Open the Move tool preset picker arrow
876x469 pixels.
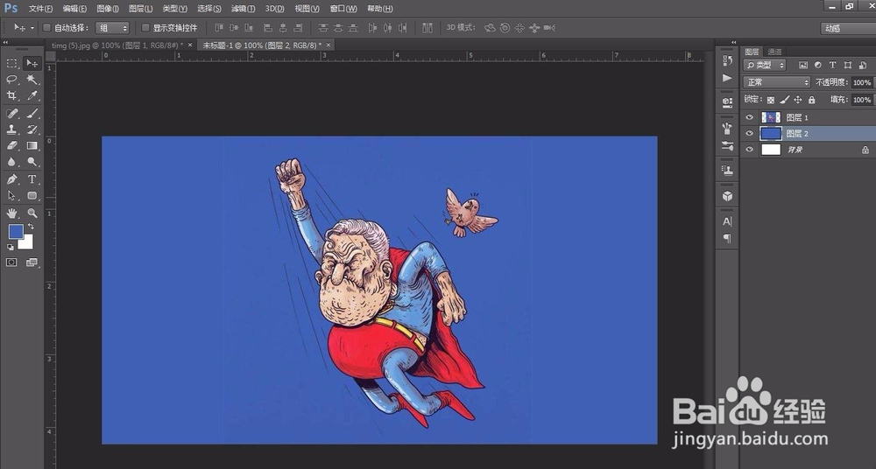click(x=32, y=28)
